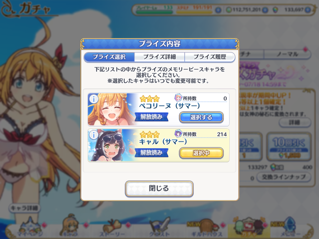This screenshot has width=319, height=239.
Task: Open the 交換ラインナップ button
Action: [x=284, y=177]
